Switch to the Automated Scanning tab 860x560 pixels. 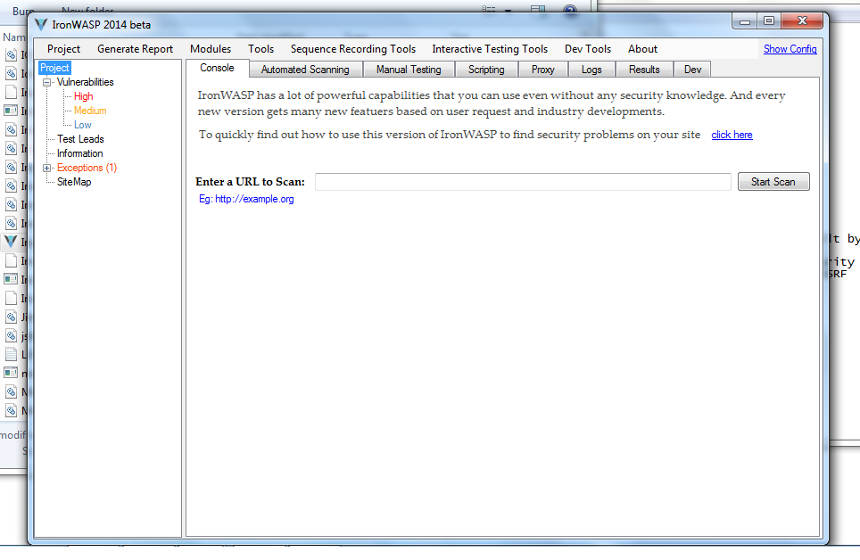pyautogui.click(x=305, y=69)
